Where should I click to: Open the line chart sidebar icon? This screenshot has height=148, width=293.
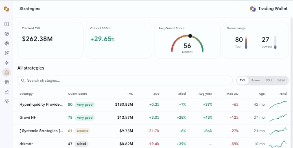[x=7, y=92]
